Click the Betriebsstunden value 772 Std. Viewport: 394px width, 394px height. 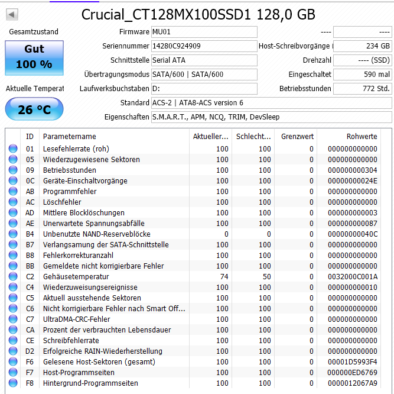tap(362, 89)
